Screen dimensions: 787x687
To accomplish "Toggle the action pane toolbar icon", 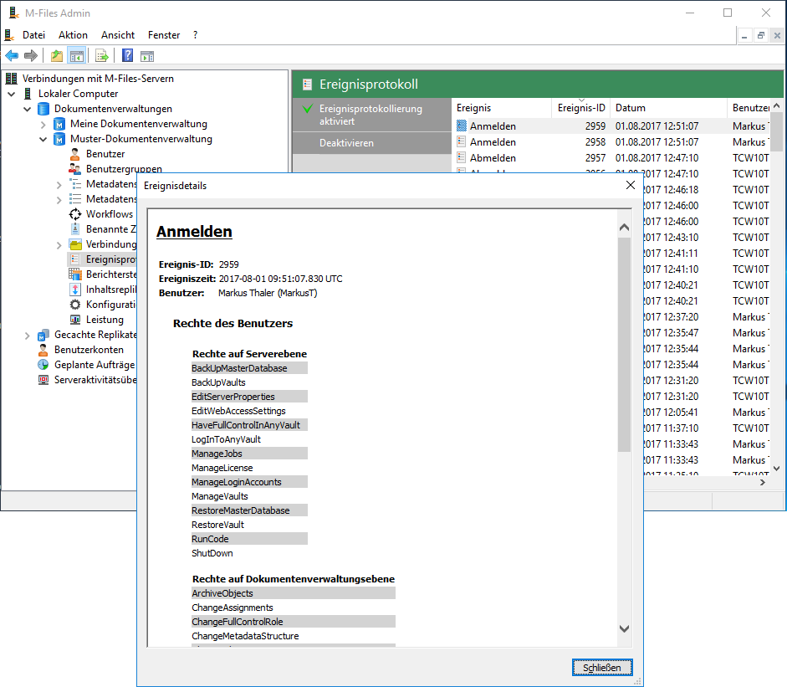I will [147, 56].
